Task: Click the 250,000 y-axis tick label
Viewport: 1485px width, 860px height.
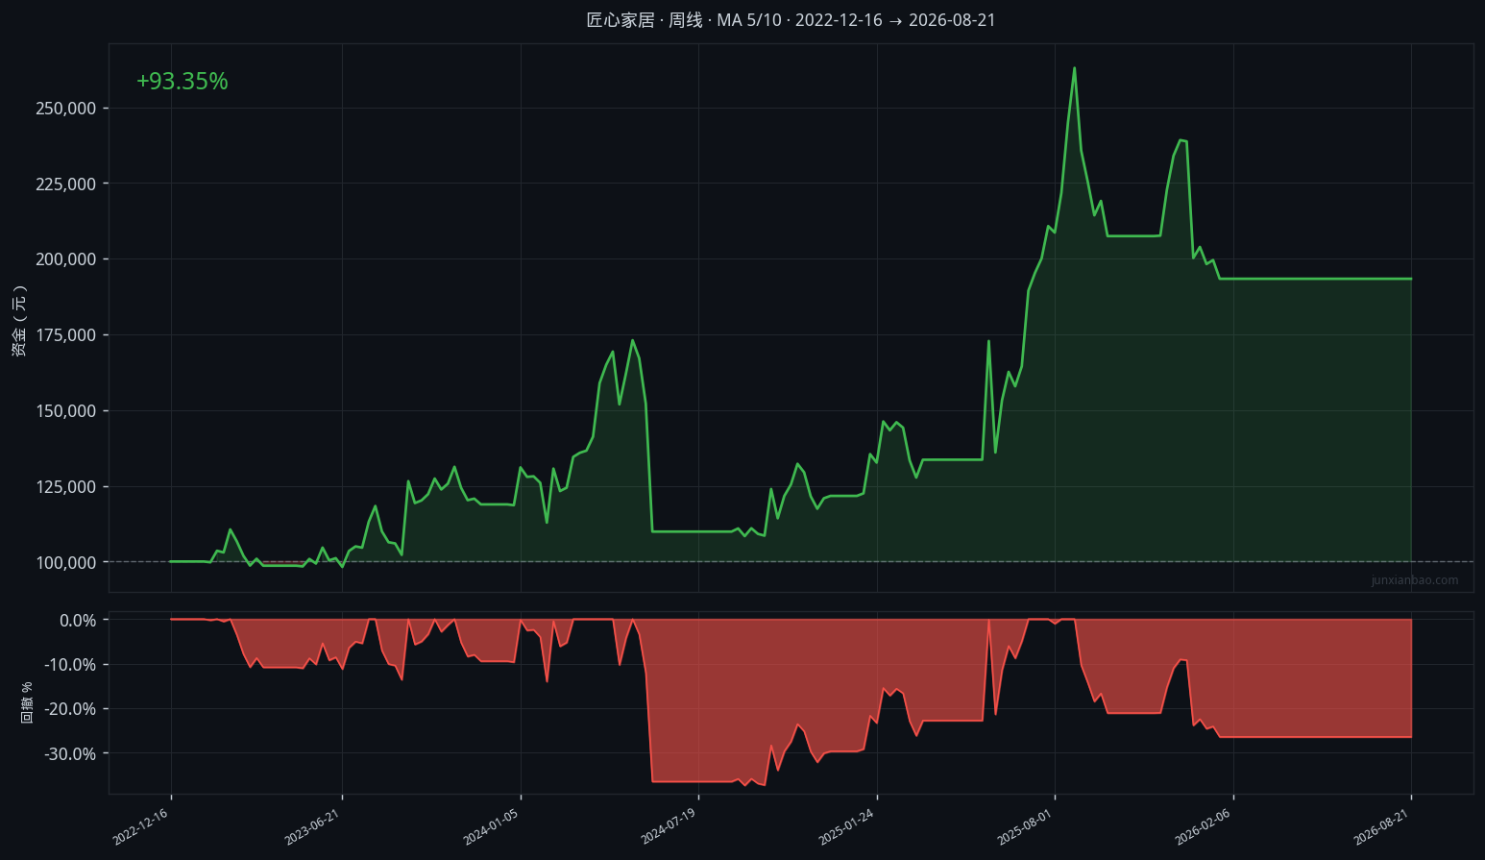Action: [x=66, y=109]
